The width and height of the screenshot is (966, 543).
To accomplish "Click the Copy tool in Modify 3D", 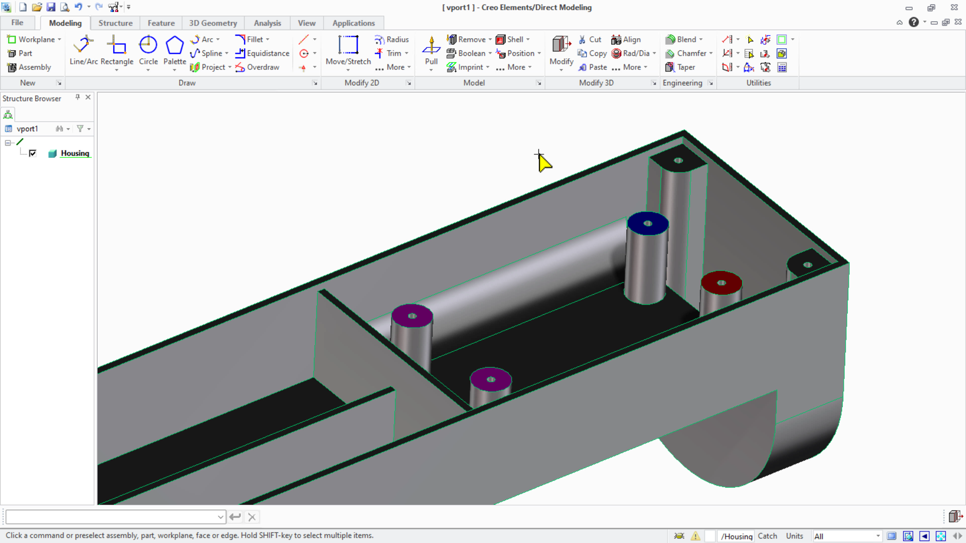I will click(x=592, y=53).
